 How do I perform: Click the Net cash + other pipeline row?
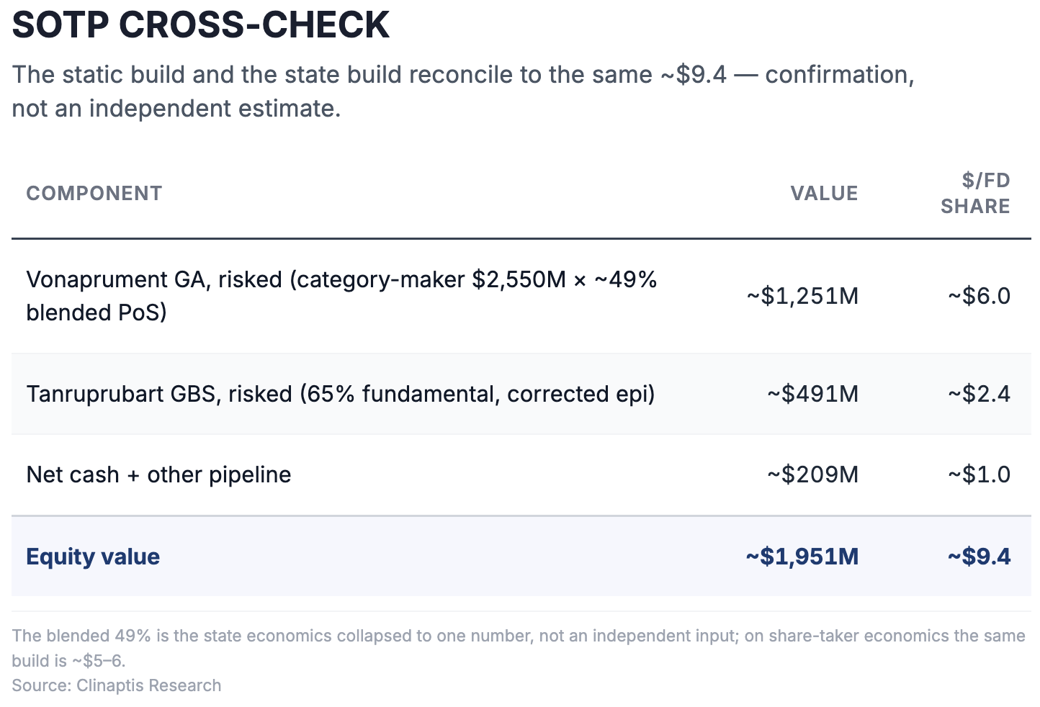point(521,475)
